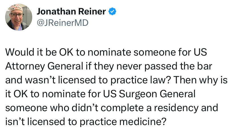The width and height of the screenshot is (236, 133).
Task: Select the word "residency" in the tweet
Action: click(x=176, y=108)
